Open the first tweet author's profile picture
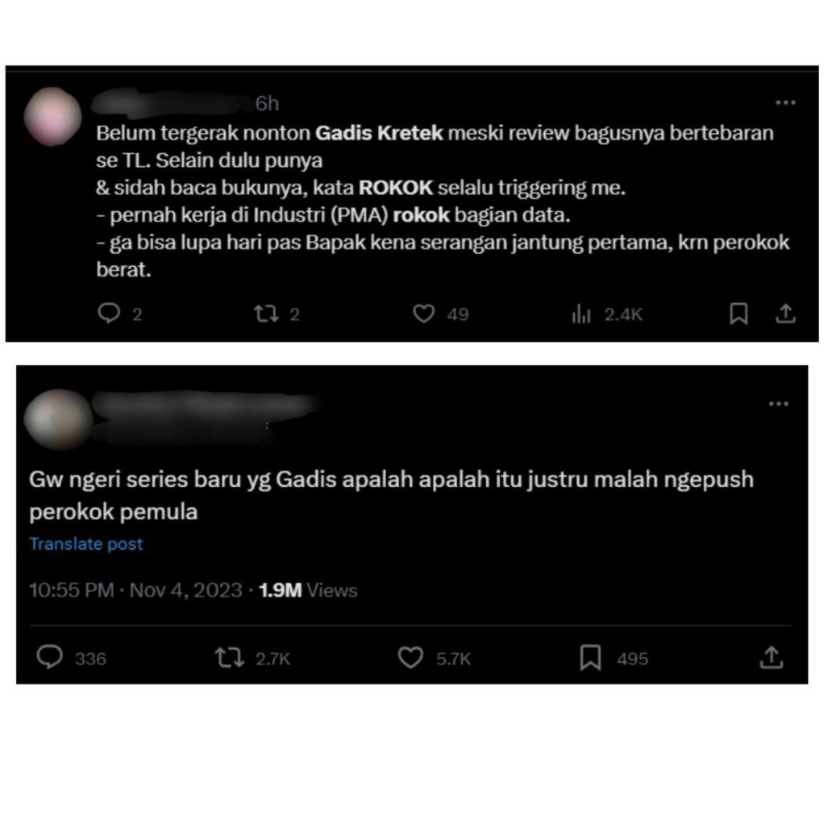 tap(53, 117)
